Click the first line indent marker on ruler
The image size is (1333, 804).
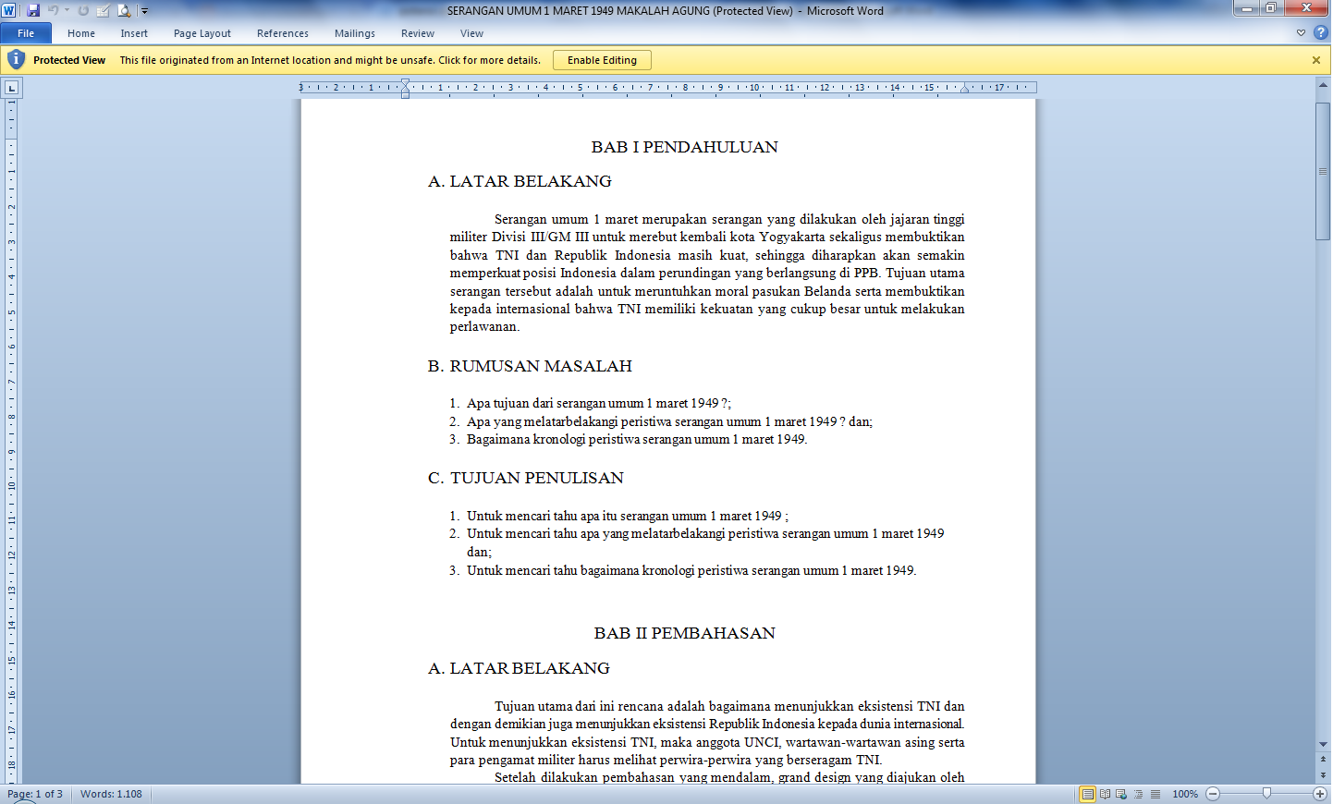click(405, 83)
